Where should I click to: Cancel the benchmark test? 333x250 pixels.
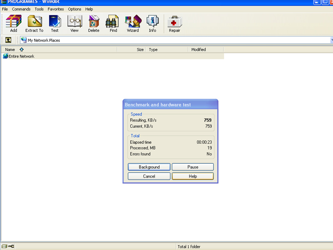149,176
